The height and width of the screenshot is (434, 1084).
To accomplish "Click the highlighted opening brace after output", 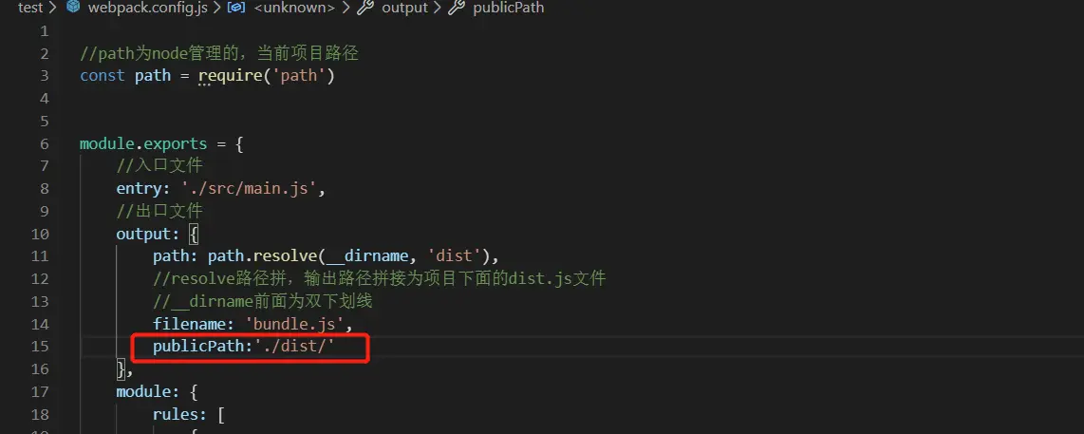I will [x=193, y=234].
